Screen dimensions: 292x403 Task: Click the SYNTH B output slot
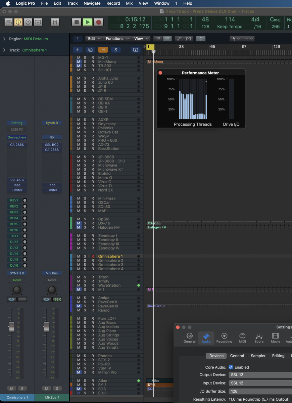[17, 273]
